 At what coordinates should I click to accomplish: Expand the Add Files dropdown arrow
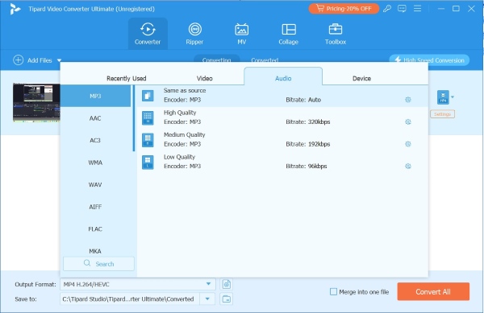(59, 60)
